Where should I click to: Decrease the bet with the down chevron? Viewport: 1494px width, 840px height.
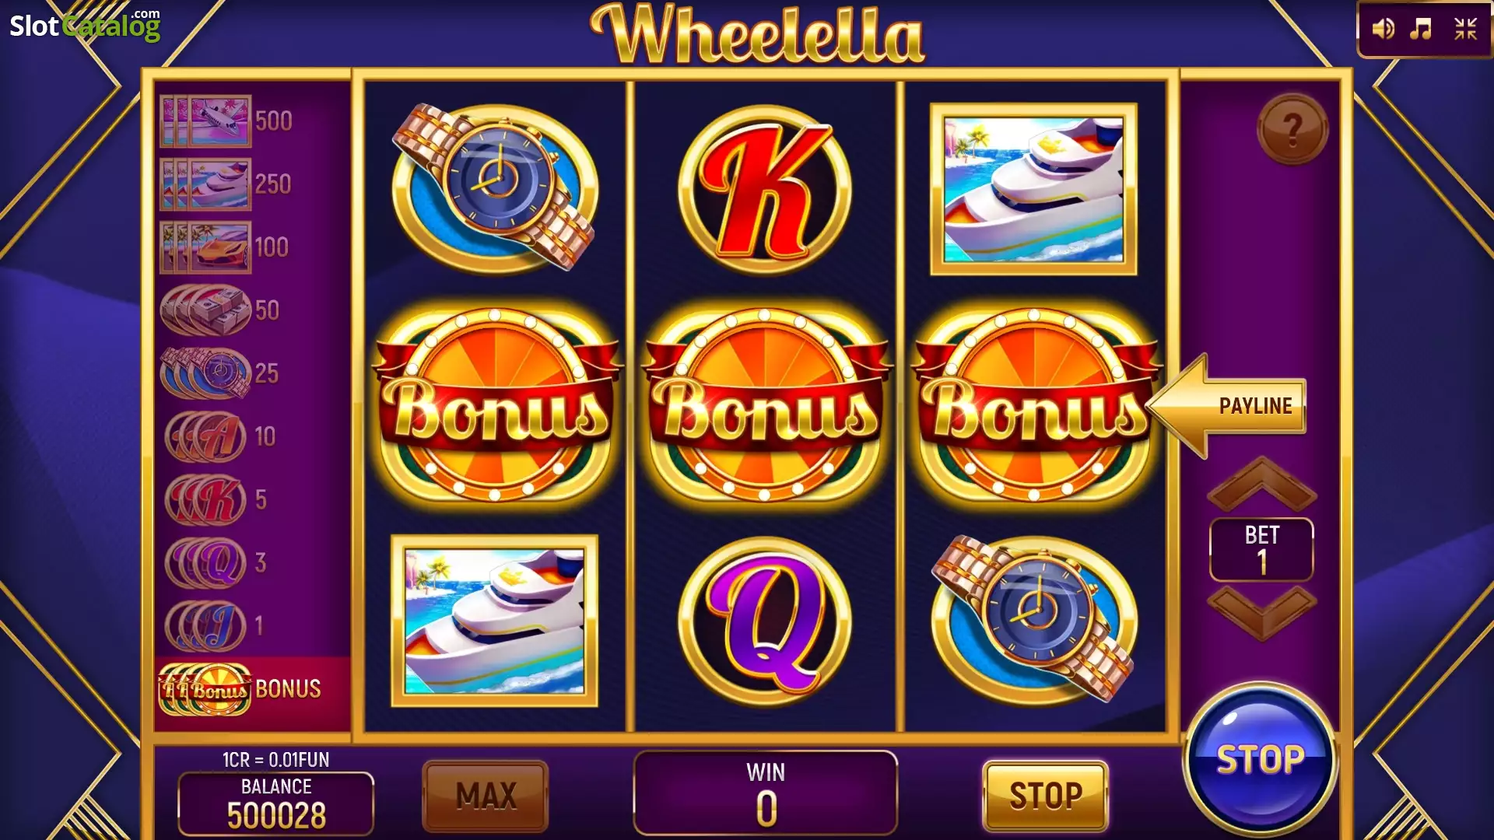point(1261,613)
